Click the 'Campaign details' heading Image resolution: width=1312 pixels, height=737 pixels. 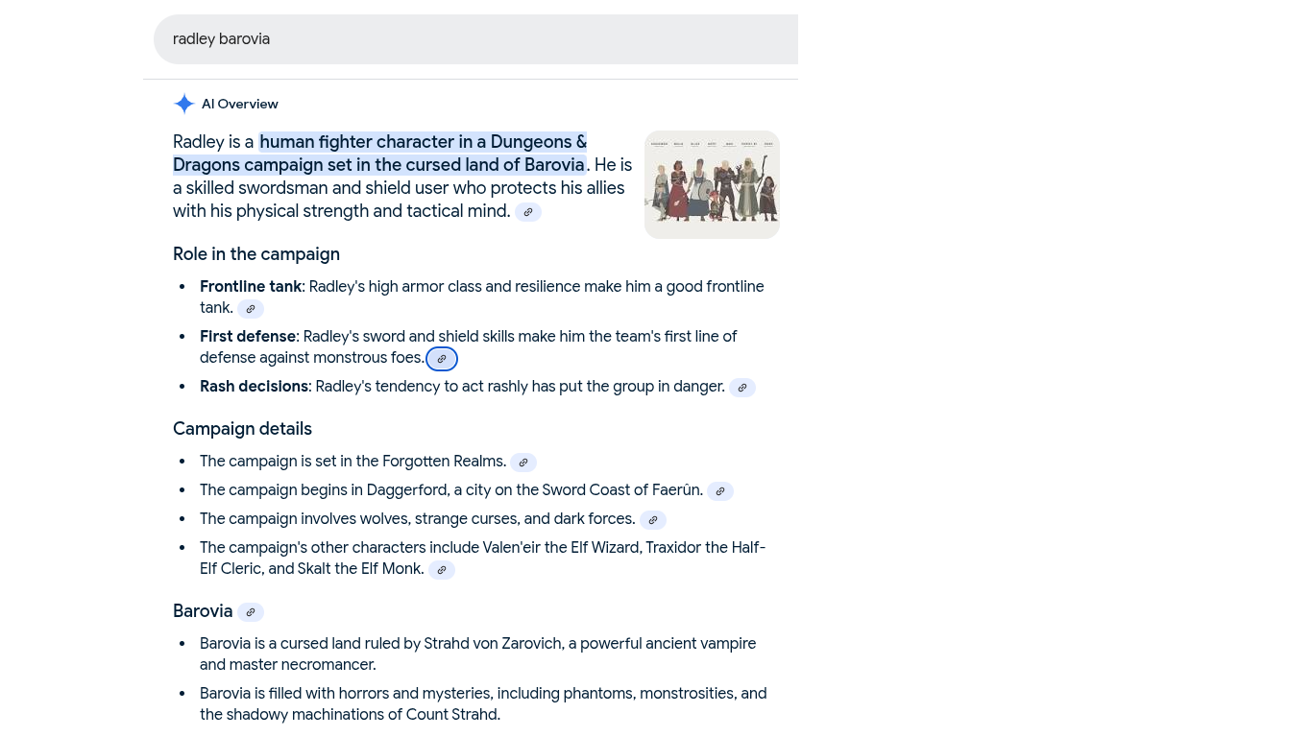(242, 429)
